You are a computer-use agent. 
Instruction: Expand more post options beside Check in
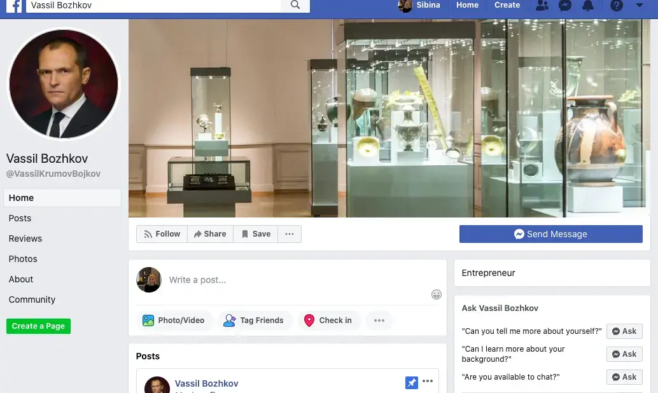click(379, 321)
